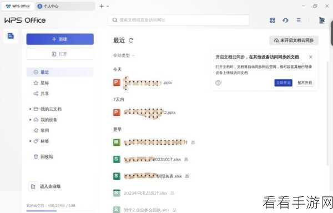
Task: Click share icon next to 20231017.xlsx
Action: point(186,159)
